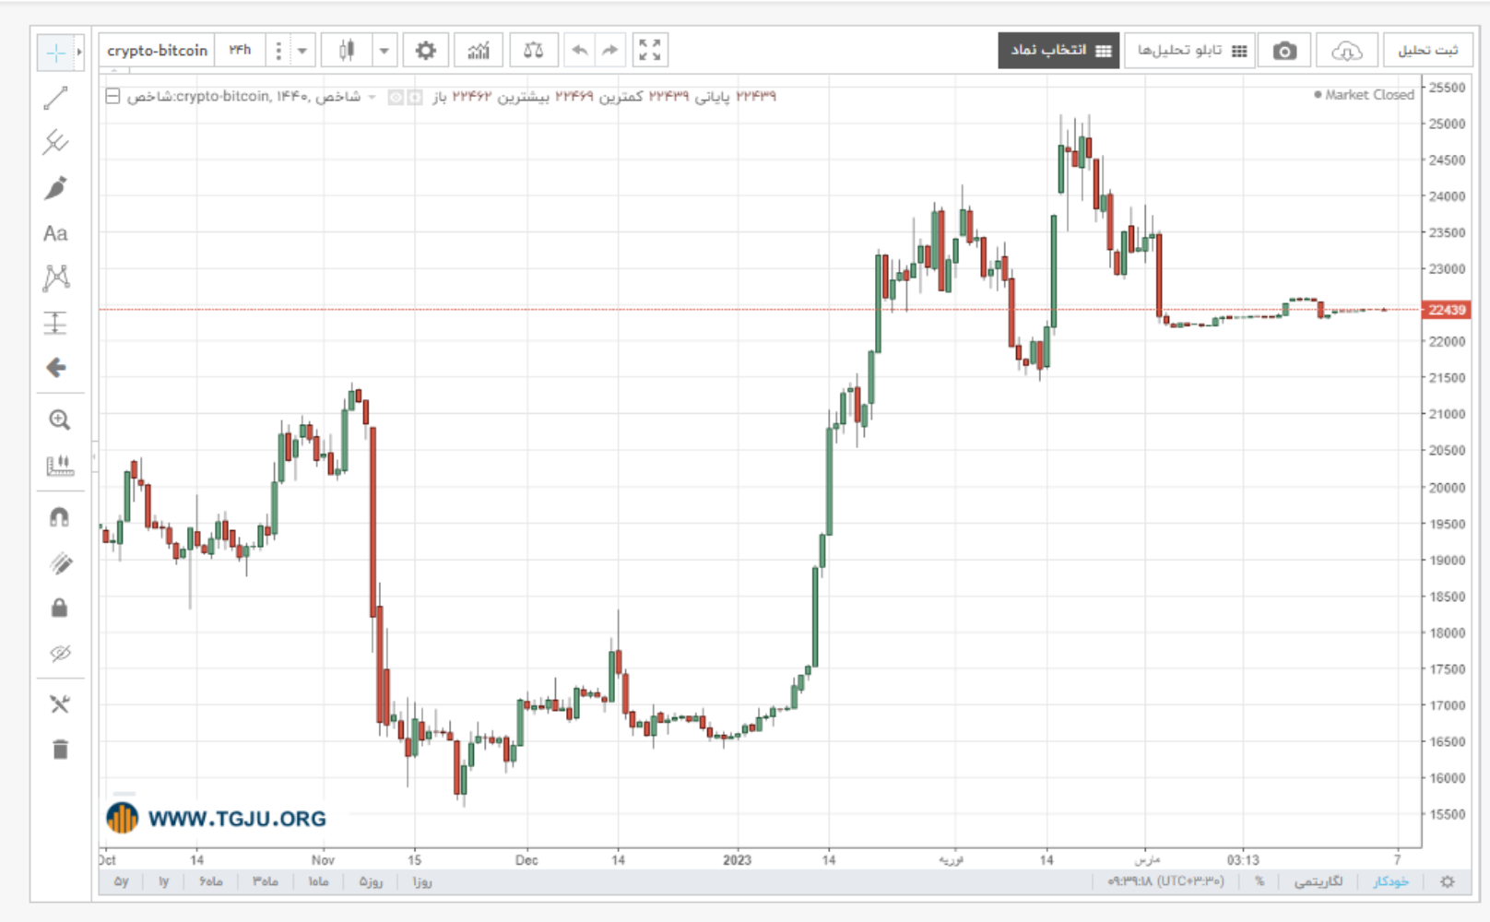Click the crypto-bitcoin symbol field
The image size is (1490, 922).
tap(157, 51)
